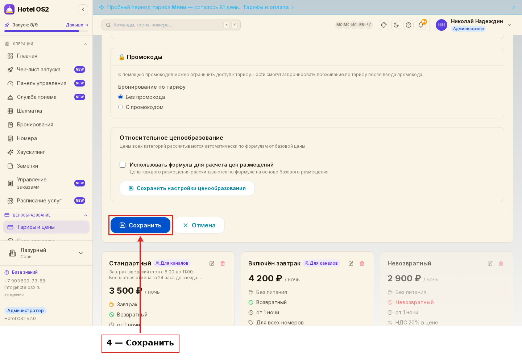Select the С промокодом option

click(121, 107)
